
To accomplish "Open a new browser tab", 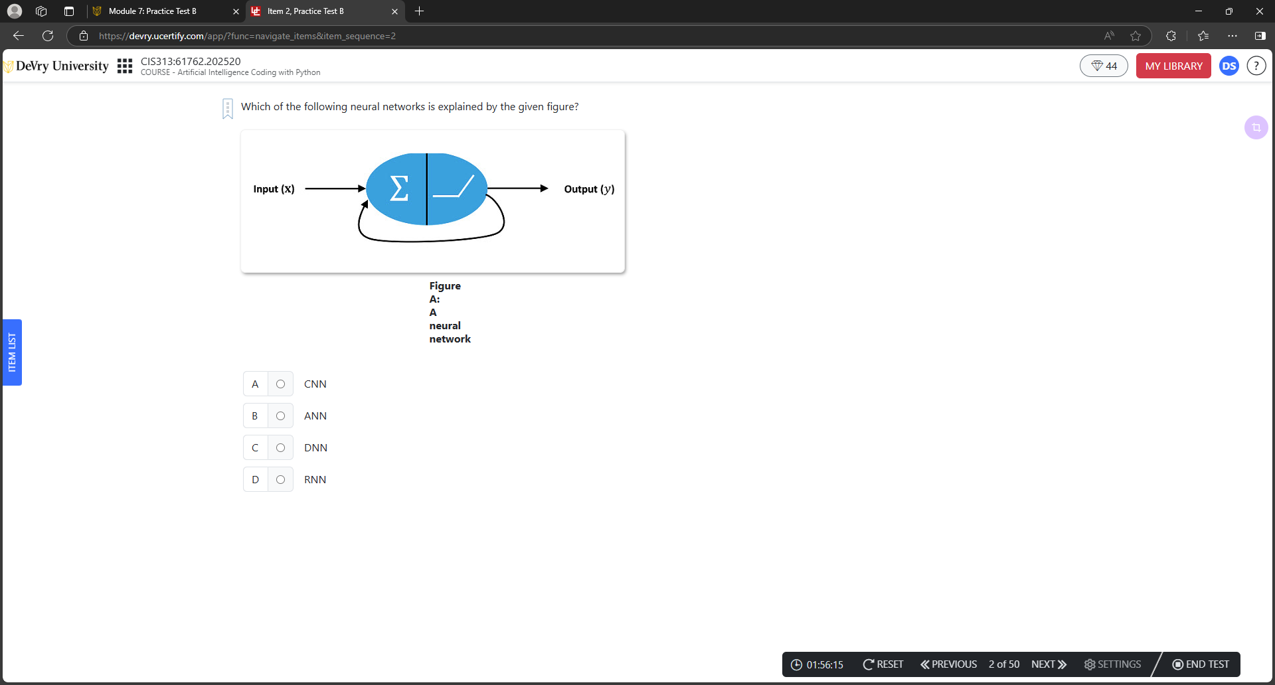I will point(419,11).
